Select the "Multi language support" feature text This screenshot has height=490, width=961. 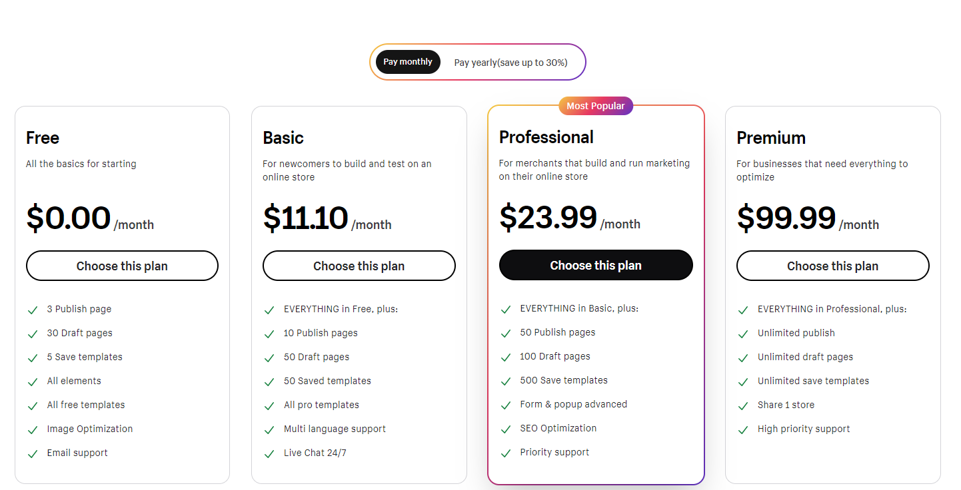[335, 429]
